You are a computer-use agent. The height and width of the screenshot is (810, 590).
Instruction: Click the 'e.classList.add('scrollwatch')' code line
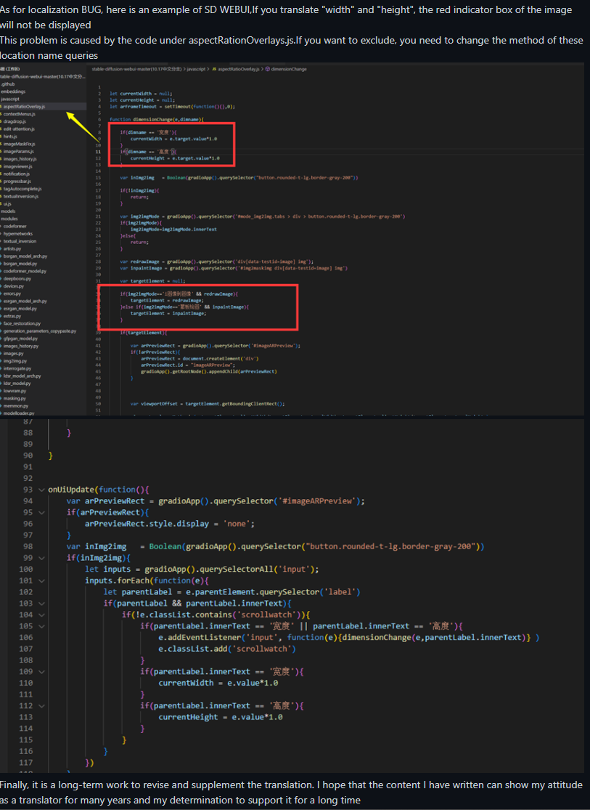pos(227,649)
